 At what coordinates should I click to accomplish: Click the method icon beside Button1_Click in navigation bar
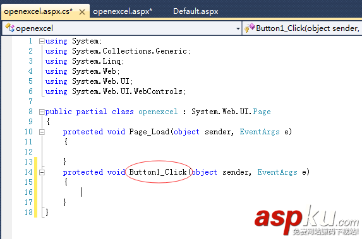(x=250, y=28)
